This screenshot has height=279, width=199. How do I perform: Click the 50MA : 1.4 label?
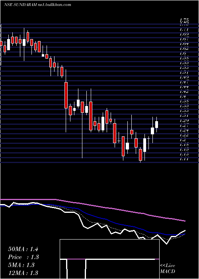(x=23, y=249)
